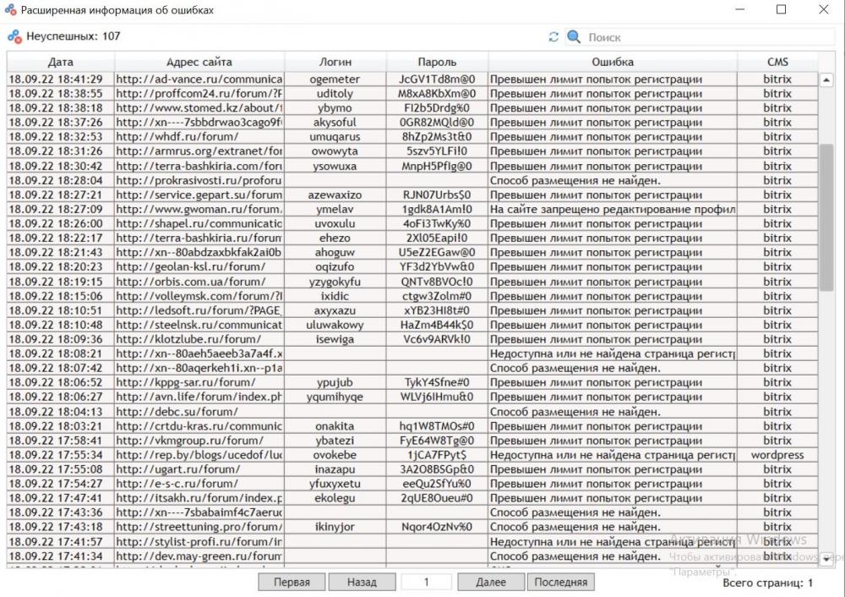Click the failed count icon beside Неуспешных
The width and height of the screenshot is (845, 597).
tap(14, 36)
